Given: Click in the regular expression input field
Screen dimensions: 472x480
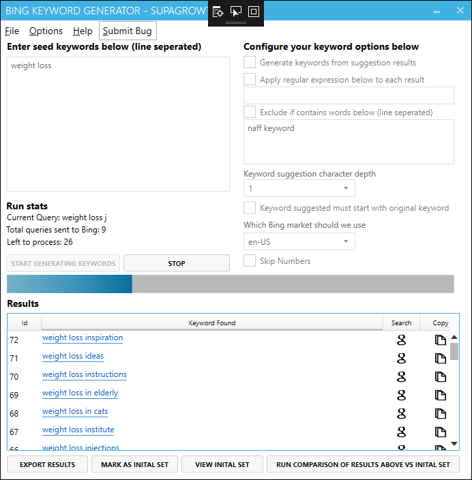Looking at the screenshot, I should point(349,95).
